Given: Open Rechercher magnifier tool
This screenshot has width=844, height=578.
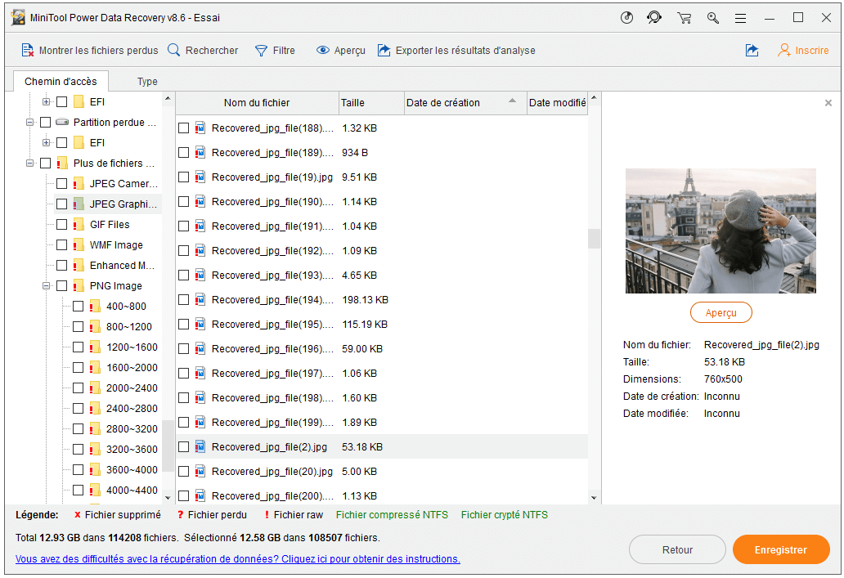Looking at the screenshot, I should click(174, 51).
